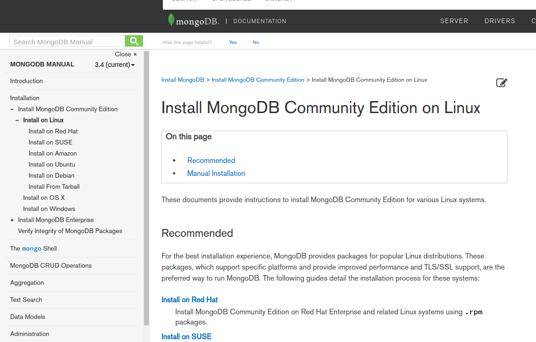Open Aggregation sidebar section
Screen dimensions: 536x342
coord(27,283)
